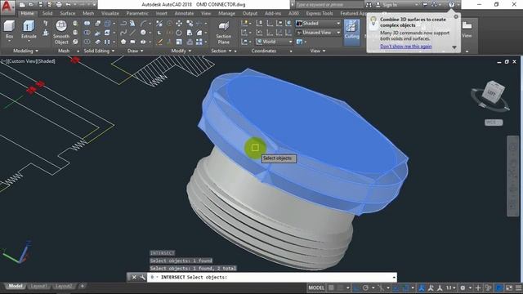The height and width of the screenshot is (294, 523).
Task: Click the WCS label under ViewCube
Action: click(494, 122)
